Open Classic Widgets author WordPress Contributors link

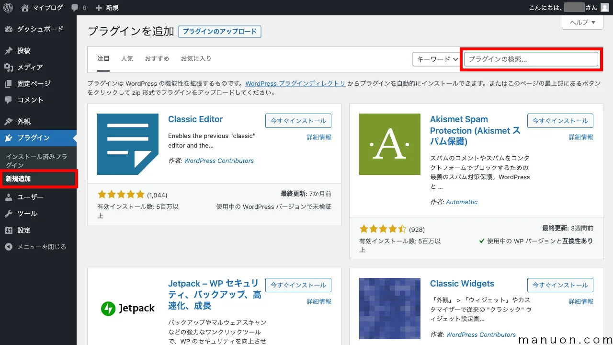pyautogui.click(x=481, y=335)
